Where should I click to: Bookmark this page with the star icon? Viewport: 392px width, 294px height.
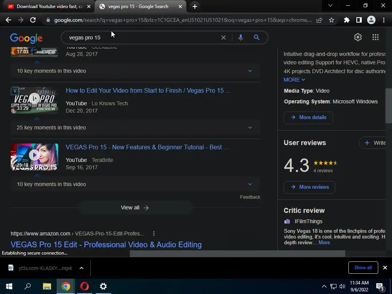[x=332, y=20]
